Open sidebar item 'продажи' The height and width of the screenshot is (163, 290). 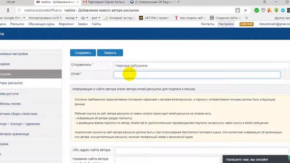coord(31,64)
